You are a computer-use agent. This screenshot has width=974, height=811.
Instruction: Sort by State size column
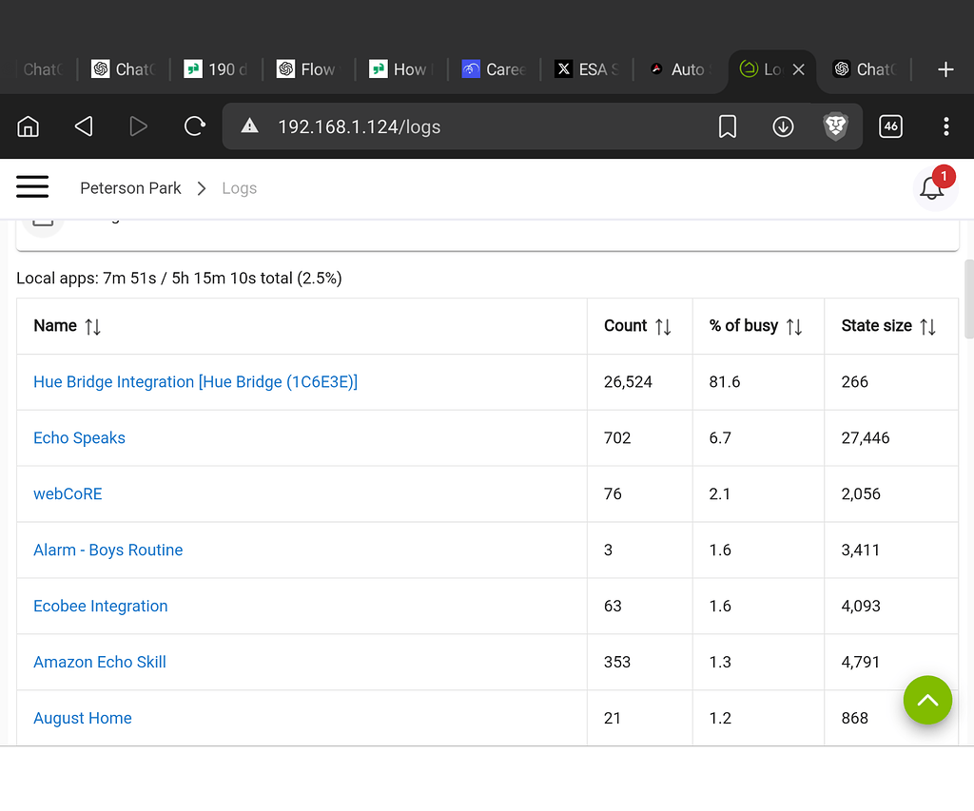[927, 326]
